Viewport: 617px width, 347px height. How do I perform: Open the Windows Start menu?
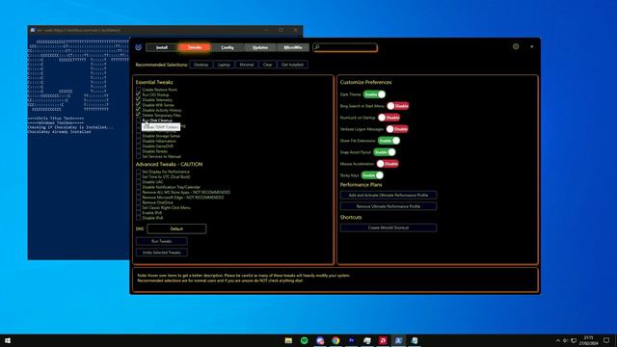tap(8, 340)
